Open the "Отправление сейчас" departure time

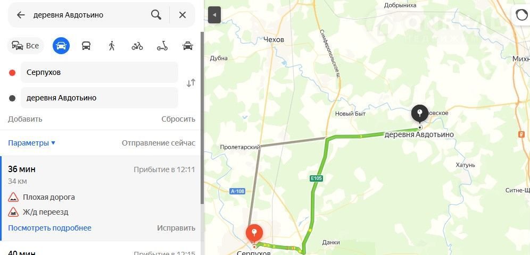coord(159,143)
